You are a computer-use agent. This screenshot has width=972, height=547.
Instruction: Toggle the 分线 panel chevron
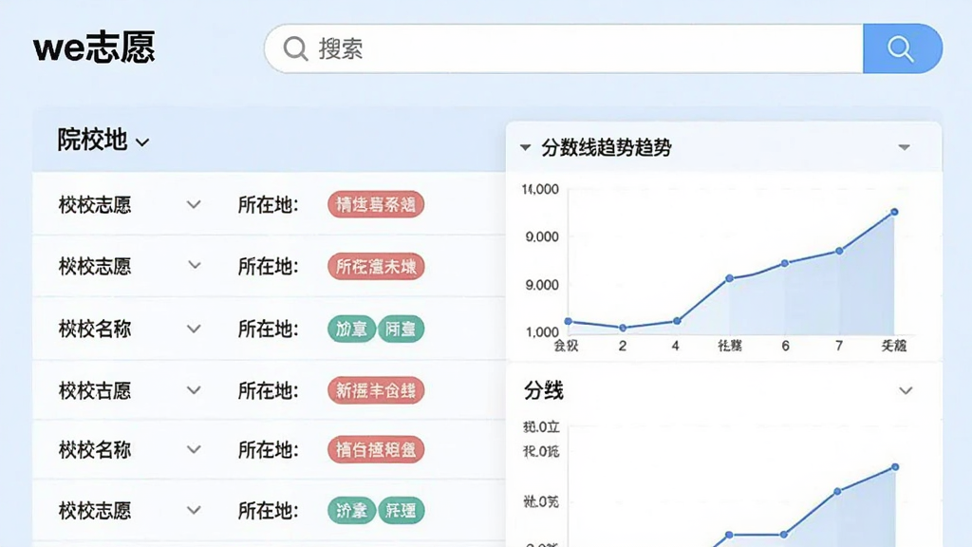click(x=906, y=390)
